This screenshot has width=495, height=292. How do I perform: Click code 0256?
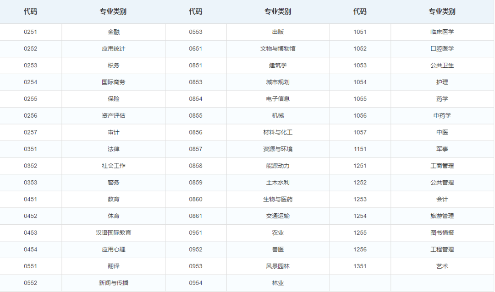point(30,115)
